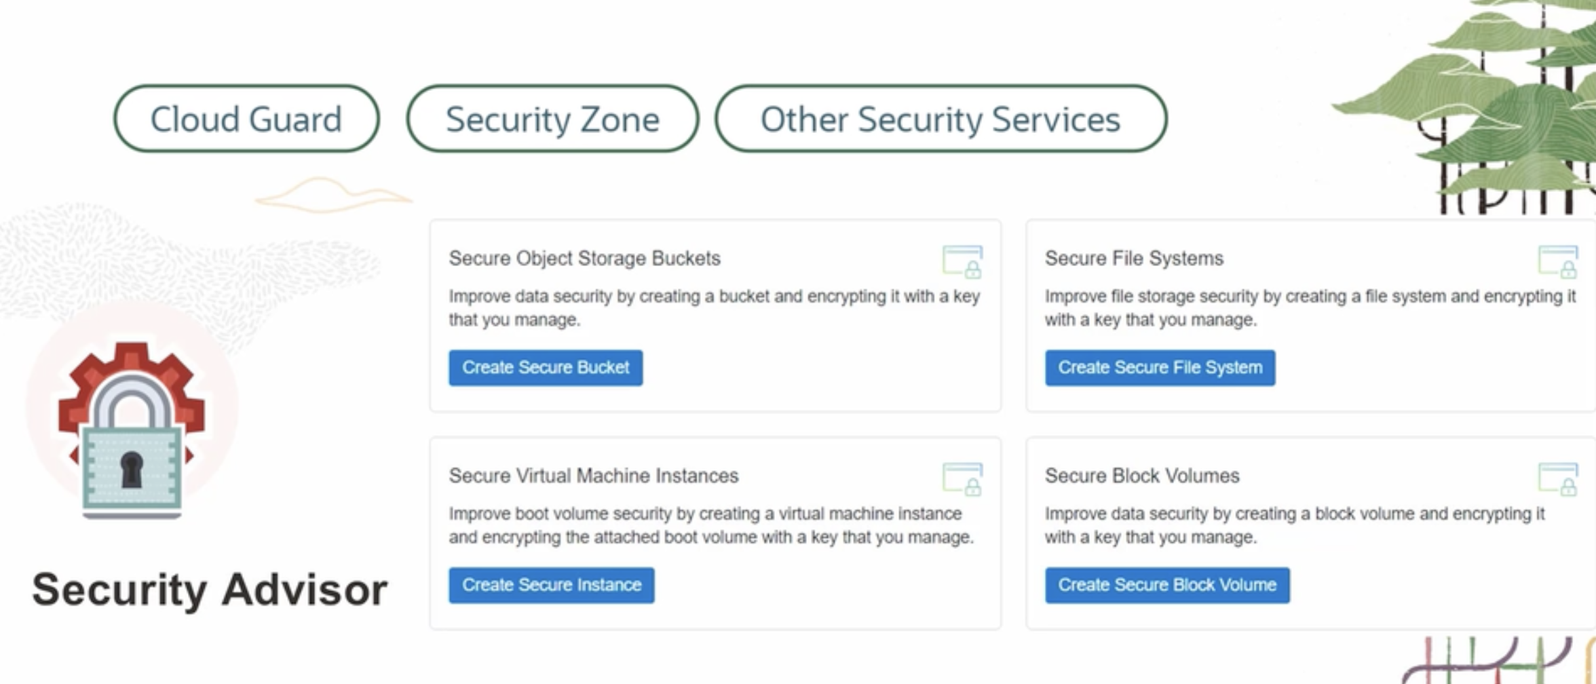The height and width of the screenshot is (684, 1596).
Task: Click the bucket encryption description text
Action: (x=714, y=307)
